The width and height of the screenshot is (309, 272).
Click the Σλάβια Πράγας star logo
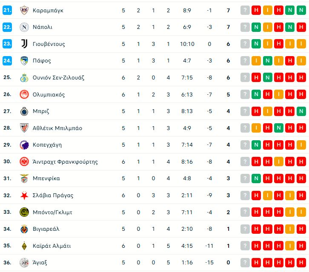point(24,195)
